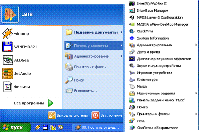
Task: Open media player quick launch icon
Action: coord(60,127)
